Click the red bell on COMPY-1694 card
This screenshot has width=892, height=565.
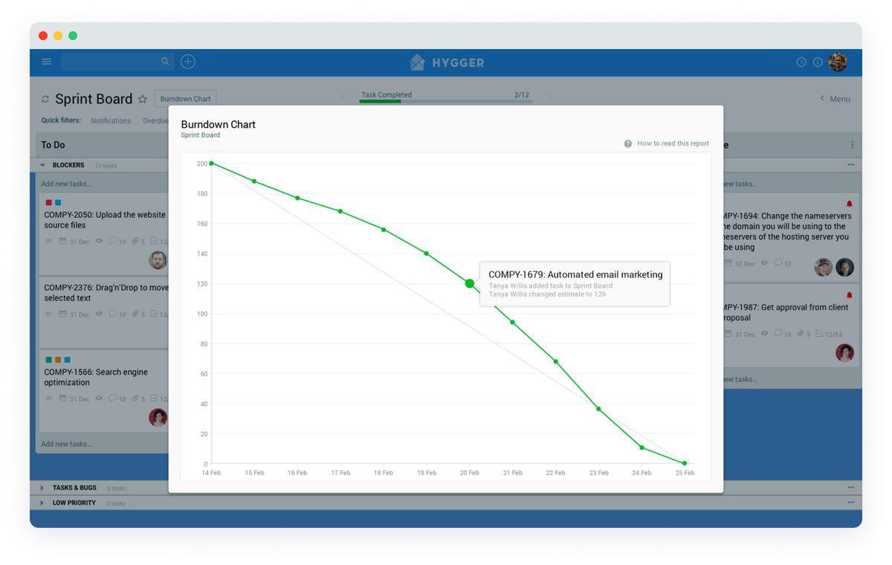(x=849, y=204)
